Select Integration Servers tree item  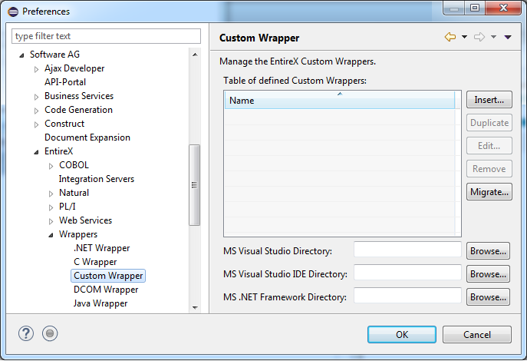click(x=97, y=179)
